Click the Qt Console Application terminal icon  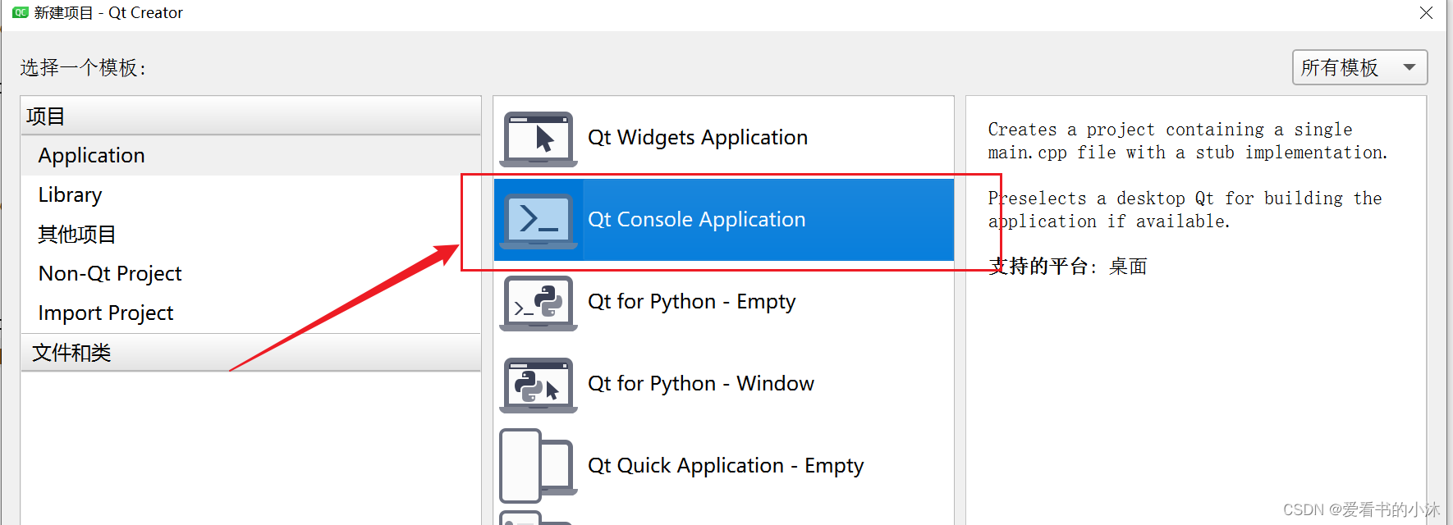539,221
